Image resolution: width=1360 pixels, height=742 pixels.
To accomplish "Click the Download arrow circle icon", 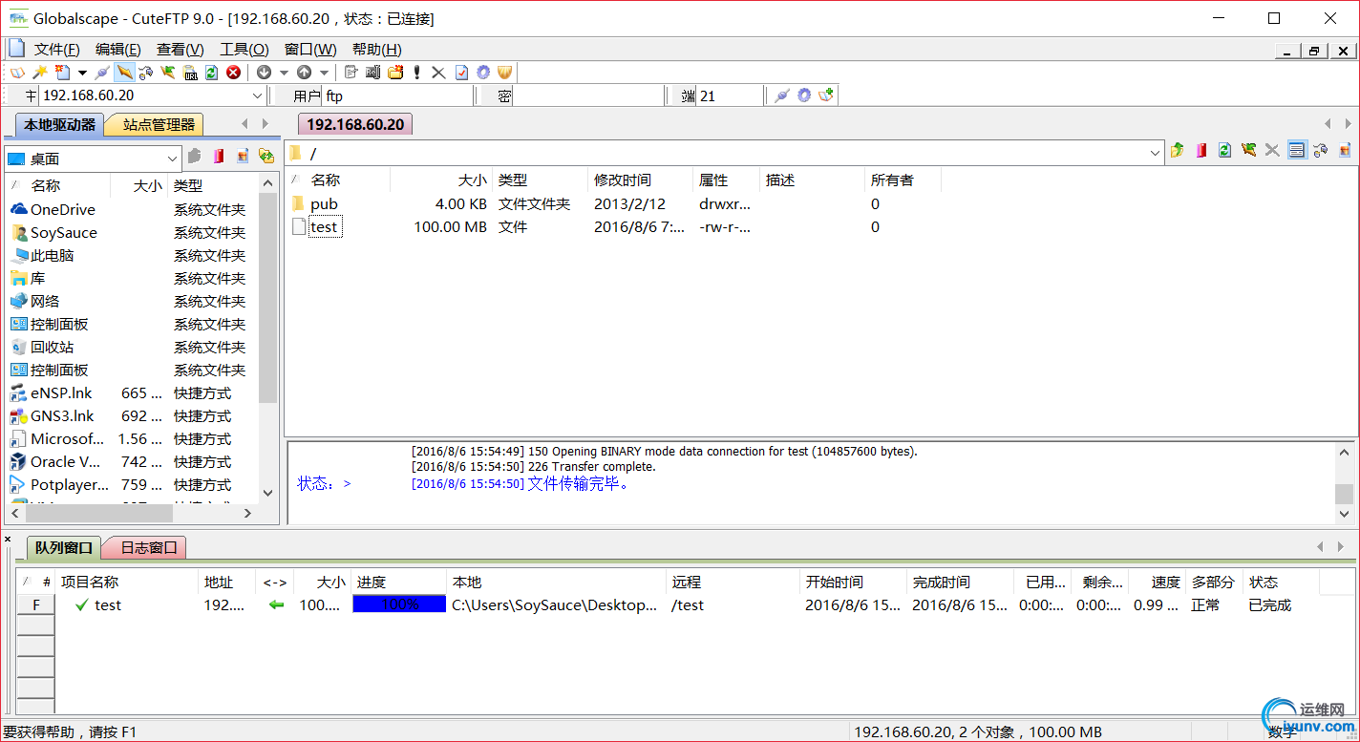I will click(264, 73).
